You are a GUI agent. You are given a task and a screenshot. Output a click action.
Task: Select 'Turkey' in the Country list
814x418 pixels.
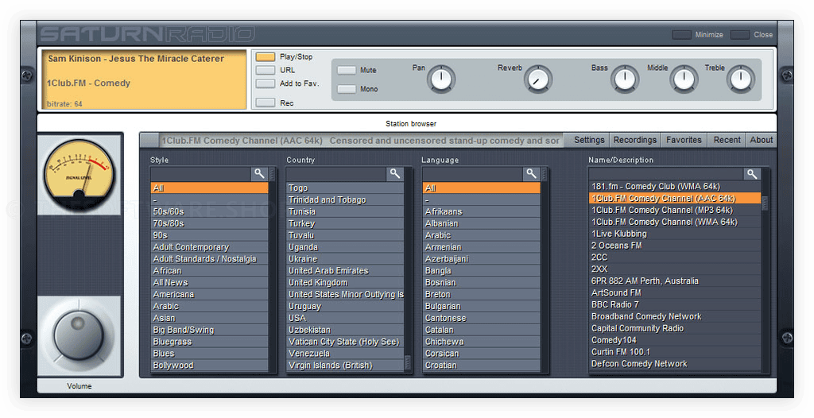point(346,223)
